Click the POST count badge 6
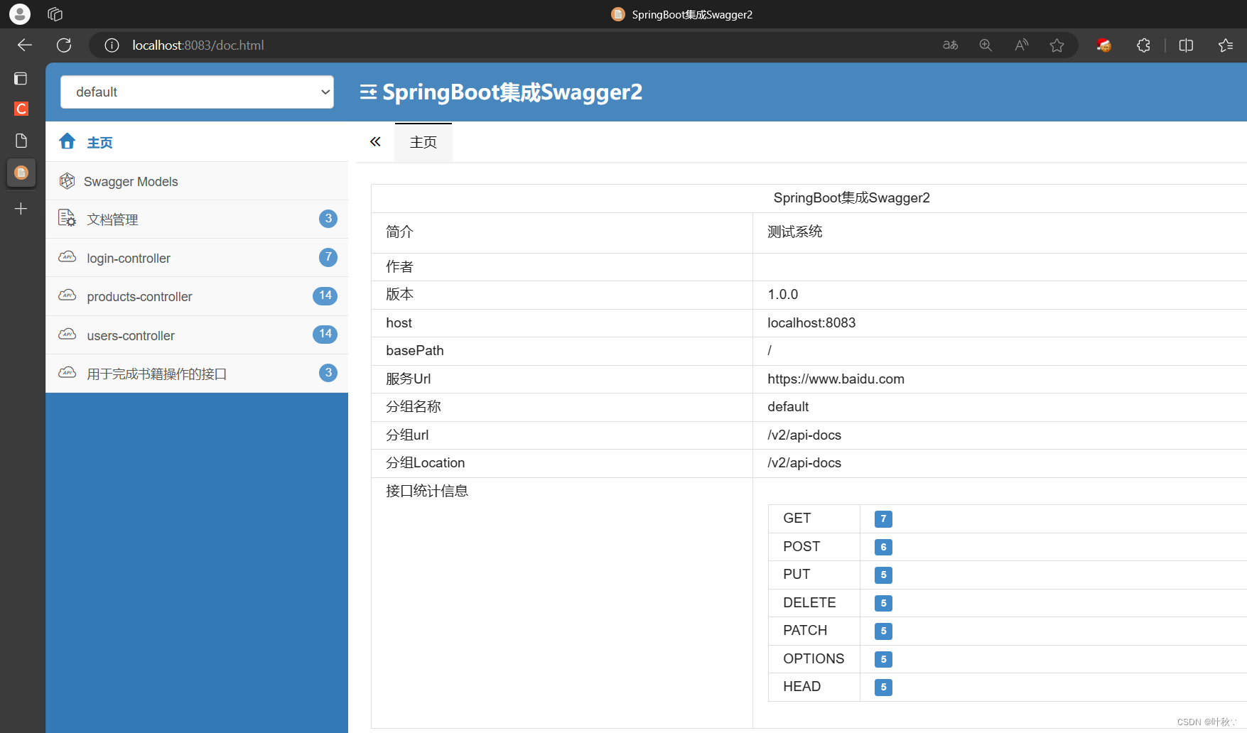 pos(883,547)
